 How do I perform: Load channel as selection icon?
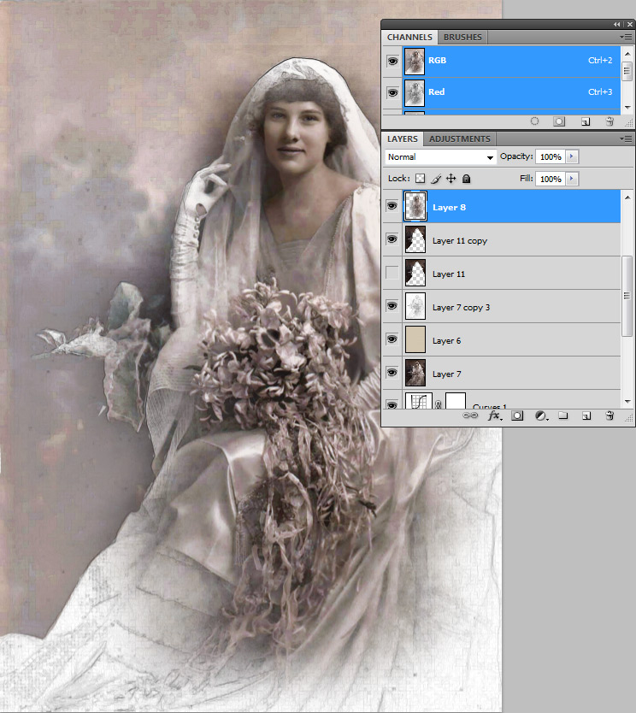pos(534,121)
